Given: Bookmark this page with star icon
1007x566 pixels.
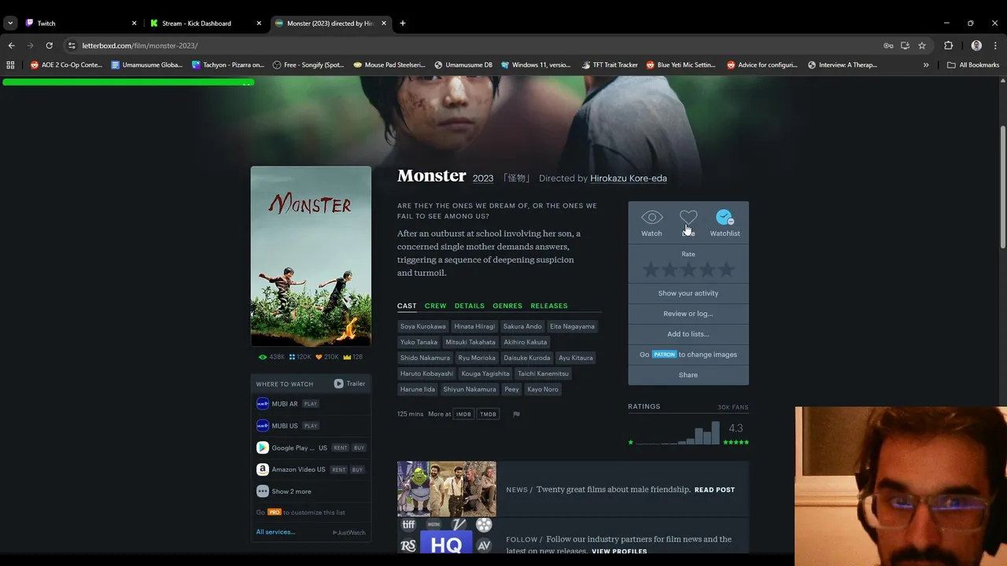Looking at the screenshot, I should pyautogui.click(x=922, y=46).
